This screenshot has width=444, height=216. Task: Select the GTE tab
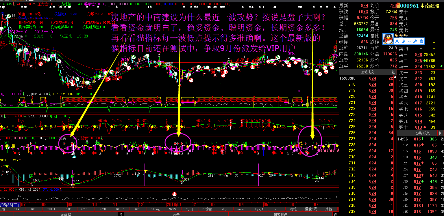coord(138,209)
